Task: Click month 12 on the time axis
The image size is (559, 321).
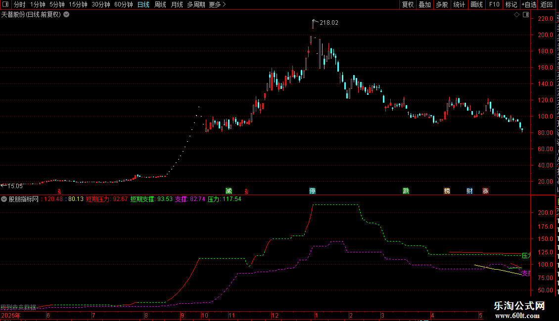Action: (x=275, y=316)
